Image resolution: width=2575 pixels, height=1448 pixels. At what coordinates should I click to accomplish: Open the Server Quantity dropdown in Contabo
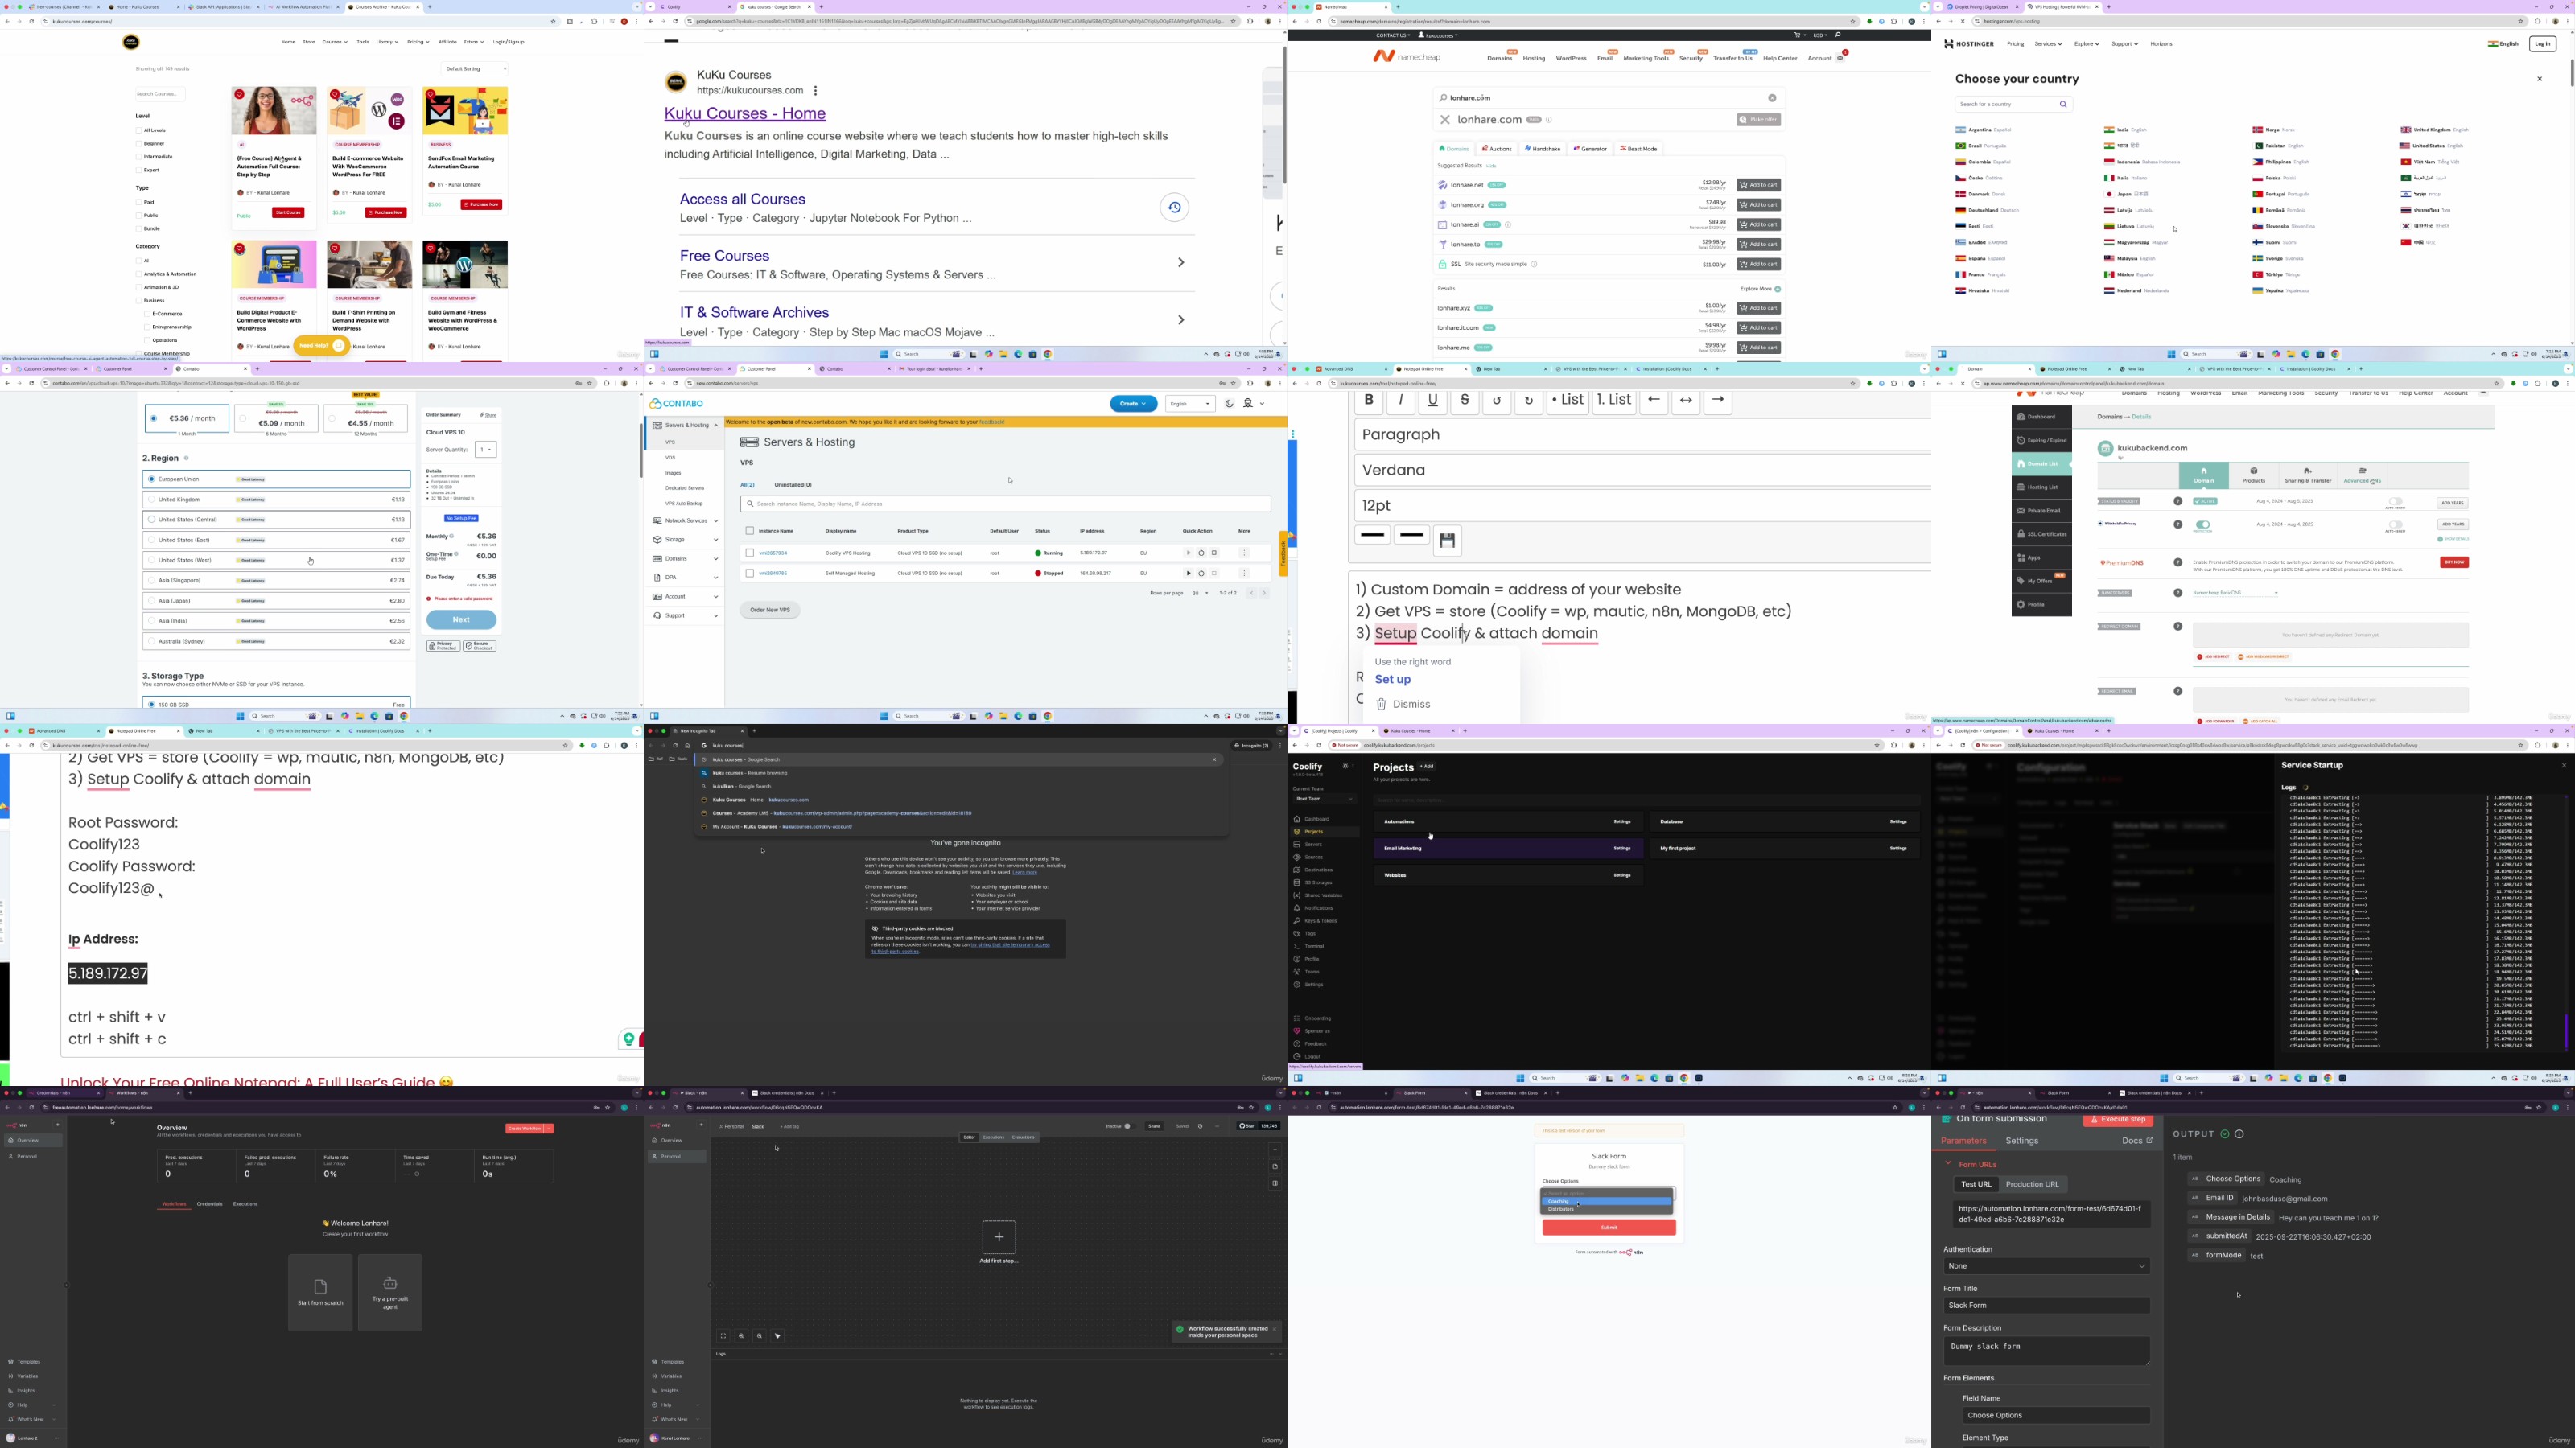coord(486,450)
